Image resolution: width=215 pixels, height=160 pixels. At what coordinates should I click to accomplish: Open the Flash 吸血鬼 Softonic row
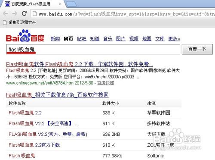tap(22, 156)
